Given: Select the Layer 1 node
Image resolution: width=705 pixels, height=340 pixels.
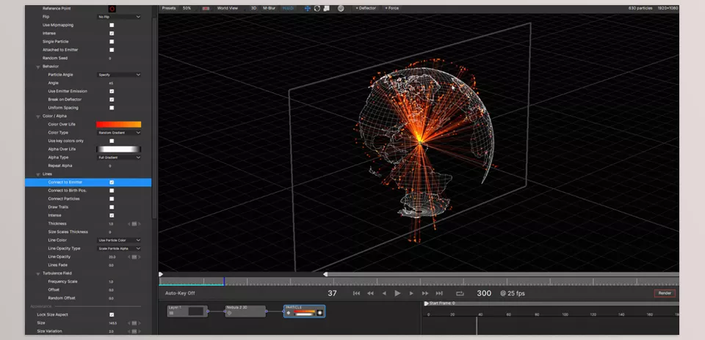Looking at the screenshot, I should click(187, 311).
